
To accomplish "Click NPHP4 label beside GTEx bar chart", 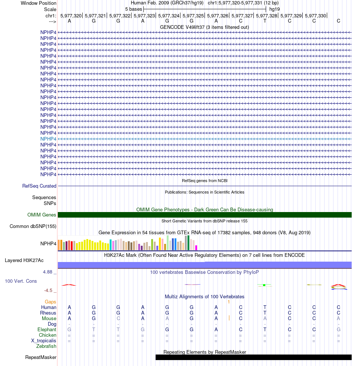I will pos(48,244).
